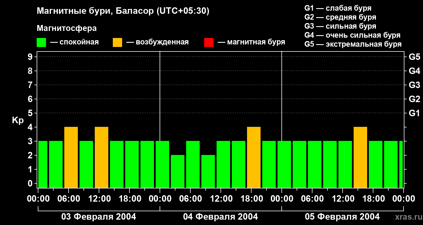Click the number 0 on the Kp axis

(x=30, y=183)
